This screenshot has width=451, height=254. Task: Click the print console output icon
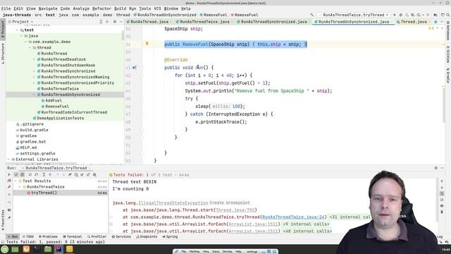(442, 205)
